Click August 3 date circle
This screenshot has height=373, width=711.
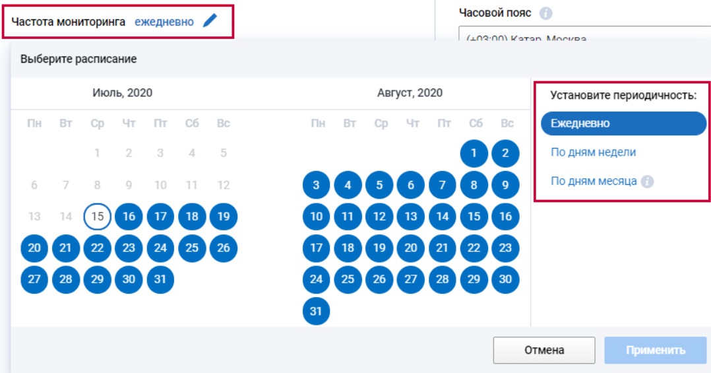pyautogui.click(x=317, y=185)
